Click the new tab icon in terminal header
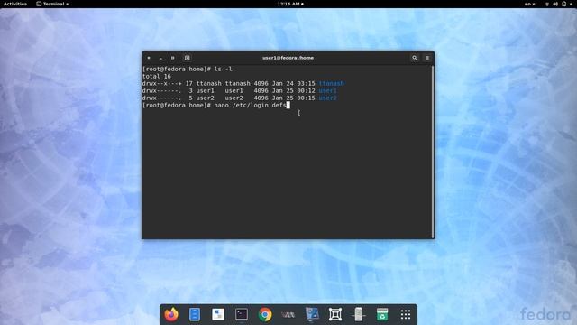Image resolution: width=577 pixels, height=325 pixels. (x=187, y=58)
